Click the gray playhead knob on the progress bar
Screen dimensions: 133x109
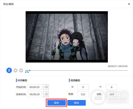click(x=30, y=70)
